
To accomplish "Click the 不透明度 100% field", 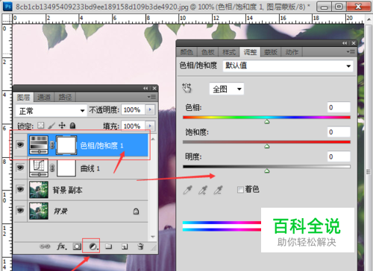I will coord(134,109).
